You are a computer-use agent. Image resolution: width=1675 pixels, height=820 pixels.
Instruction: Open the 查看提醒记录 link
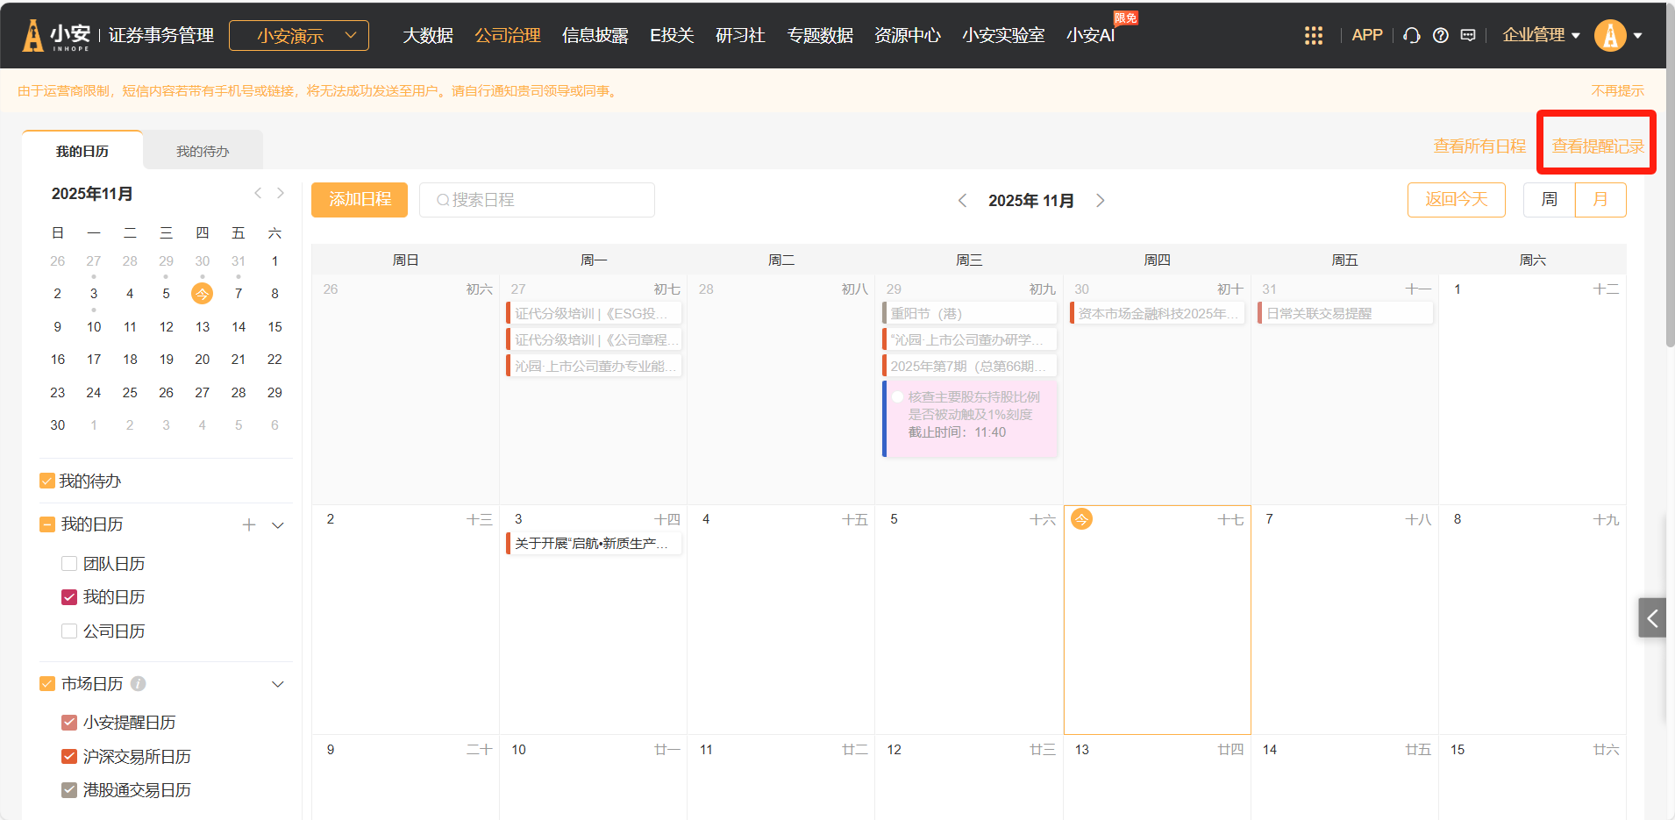(1597, 146)
